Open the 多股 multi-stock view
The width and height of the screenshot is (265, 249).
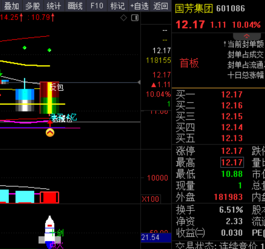pos(33,6)
